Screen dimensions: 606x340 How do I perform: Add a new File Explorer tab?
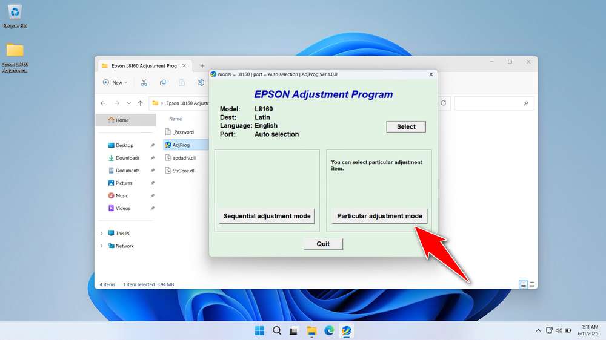click(x=202, y=66)
